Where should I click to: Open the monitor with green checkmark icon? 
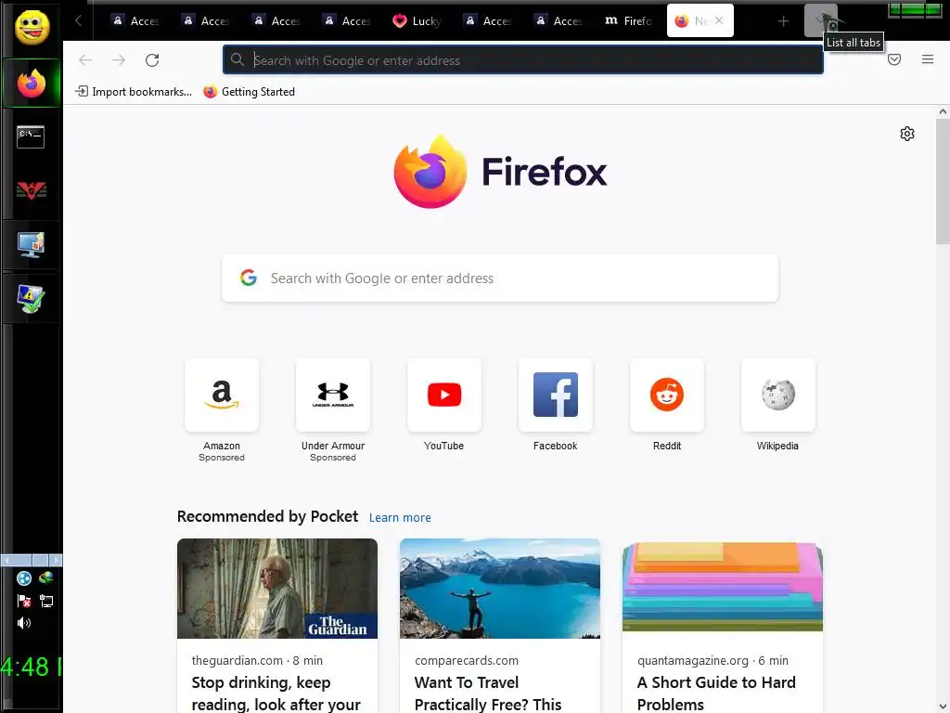click(x=31, y=299)
